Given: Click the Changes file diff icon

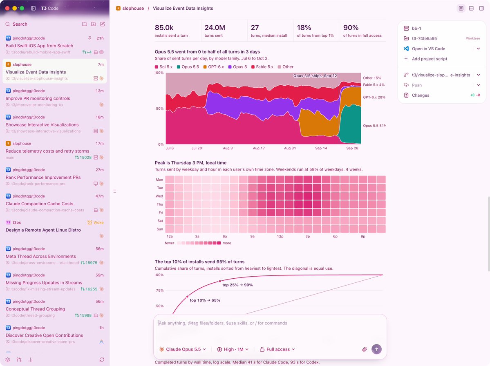Looking at the screenshot, I should point(406,95).
